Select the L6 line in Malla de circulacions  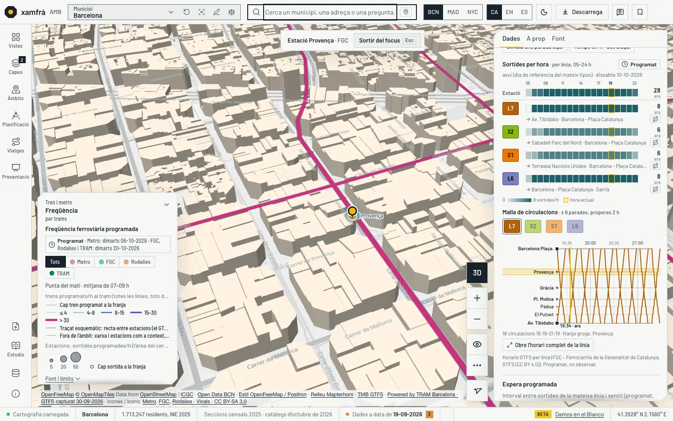[x=575, y=226]
